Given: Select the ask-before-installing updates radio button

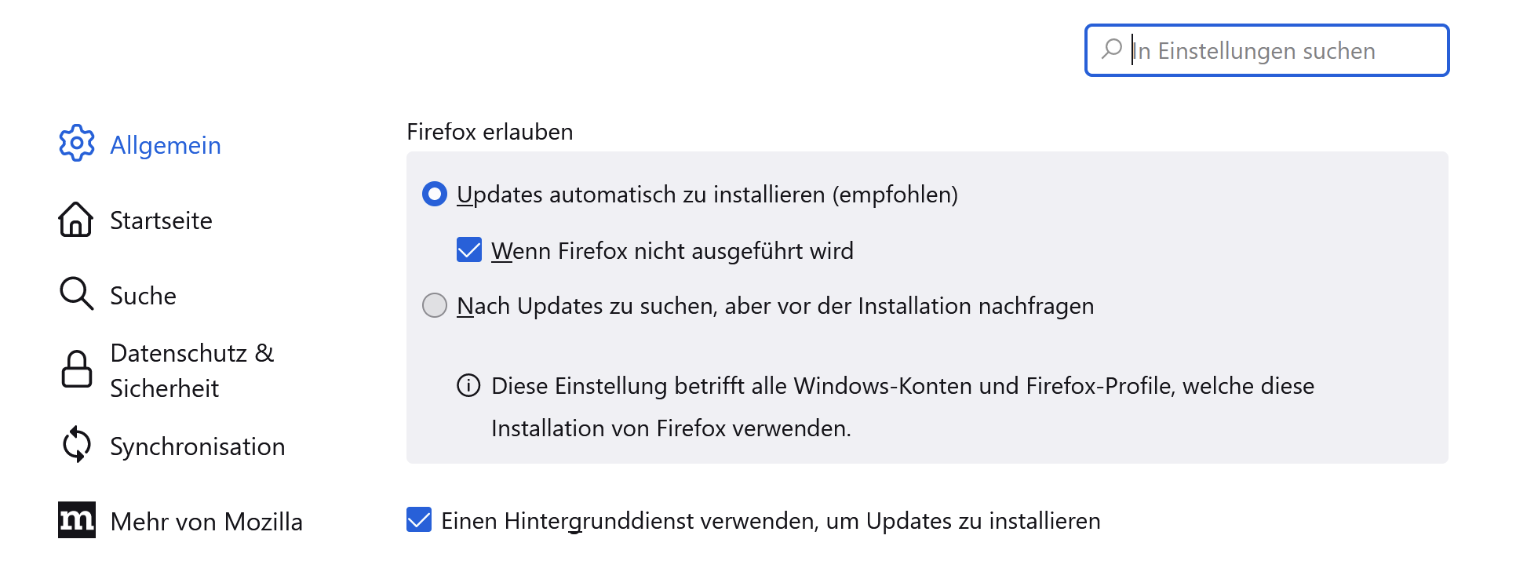Looking at the screenshot, I should 435,305.
